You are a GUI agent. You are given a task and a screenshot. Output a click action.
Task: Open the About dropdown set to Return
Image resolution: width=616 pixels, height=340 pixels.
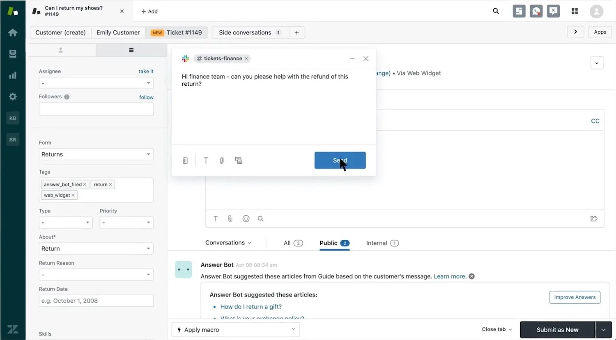pos(96,249)
